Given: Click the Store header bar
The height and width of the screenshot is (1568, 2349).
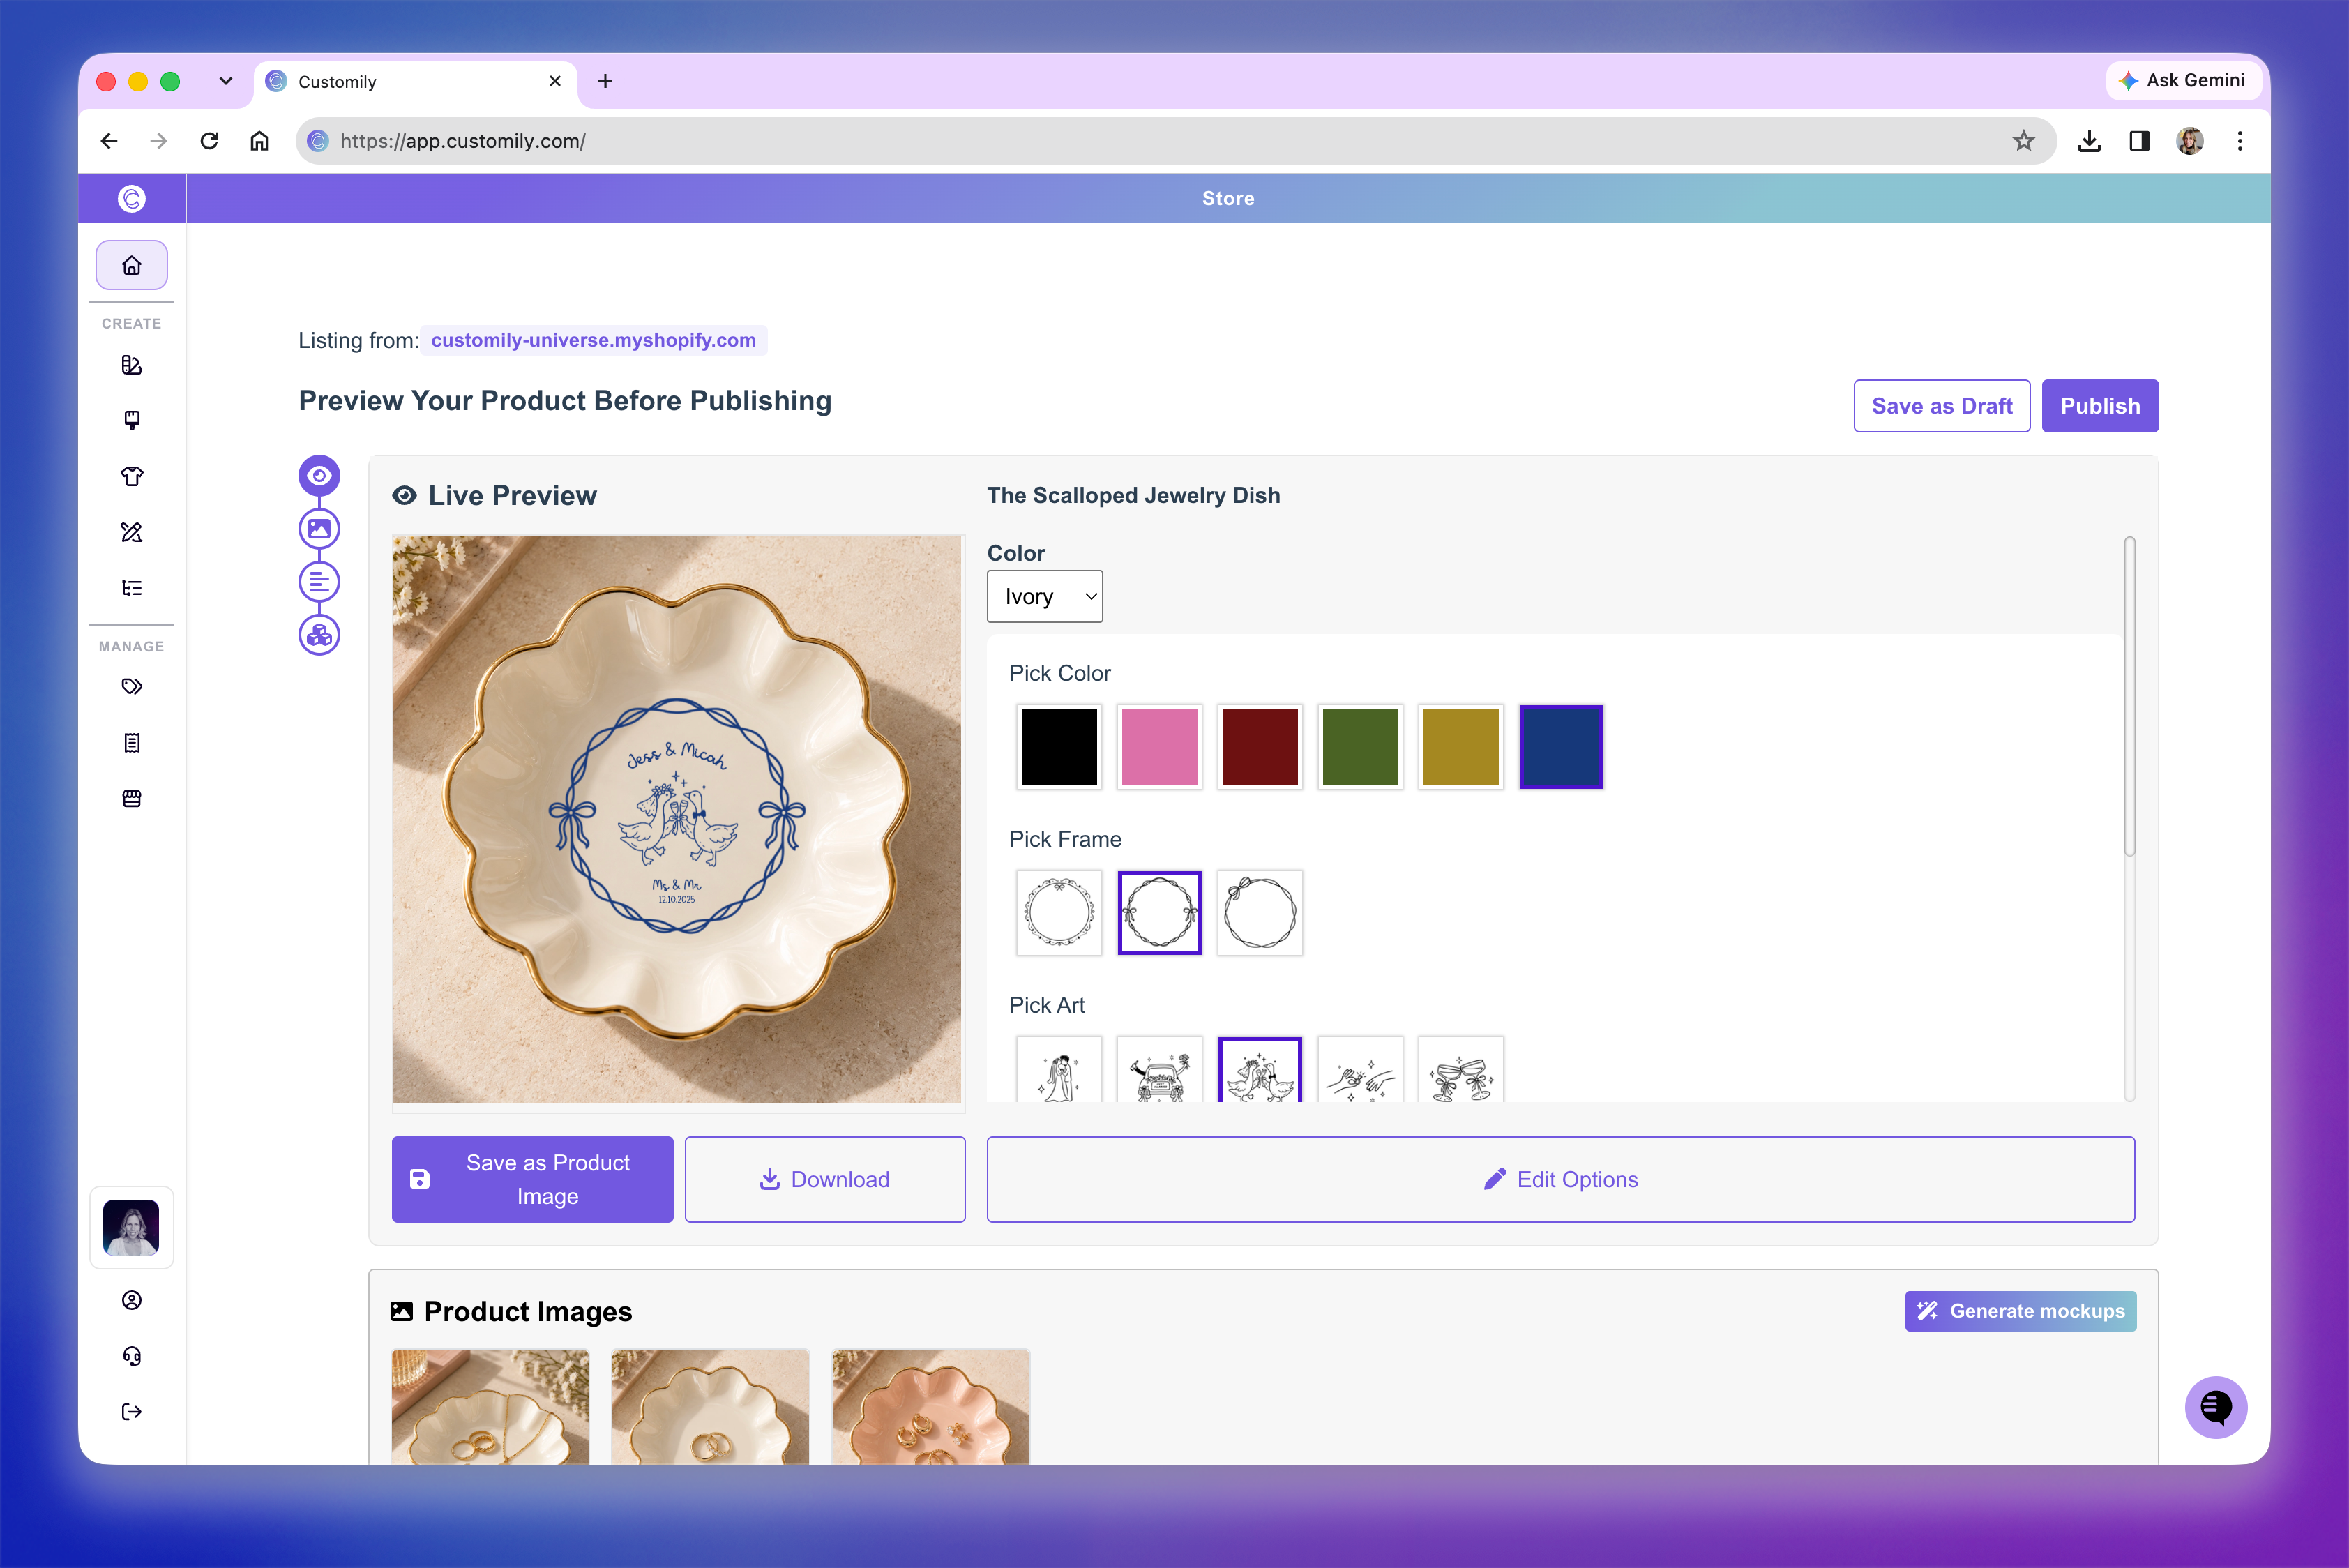Looking at the screenshot, I should [1228, 198].
